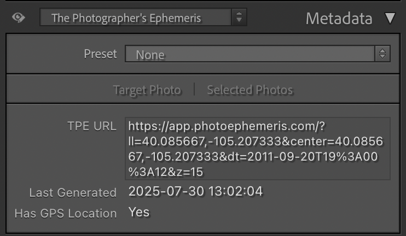This screenshot has width=406, height=236.
Task: Click the Has GPS Location Yes value
Action: click(x=139, y=212)
